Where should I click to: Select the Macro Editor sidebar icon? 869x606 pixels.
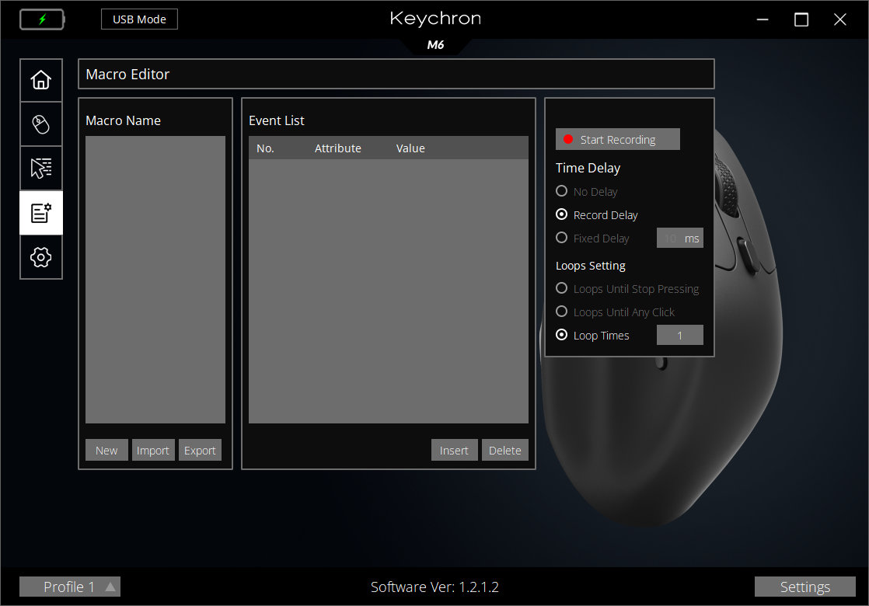pos(41,213)
